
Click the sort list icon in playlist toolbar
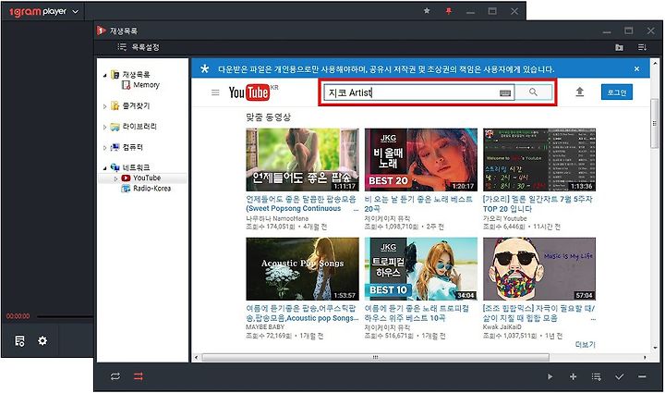pyautogui.click(x=642, y=47)
